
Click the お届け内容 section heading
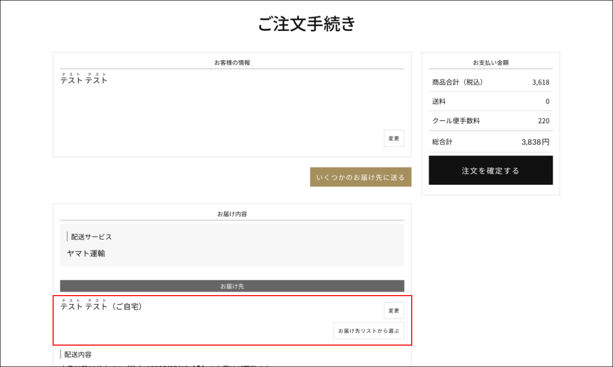coord(232,214)
